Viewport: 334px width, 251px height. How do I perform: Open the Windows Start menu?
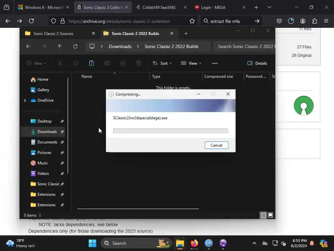(92, 243)
